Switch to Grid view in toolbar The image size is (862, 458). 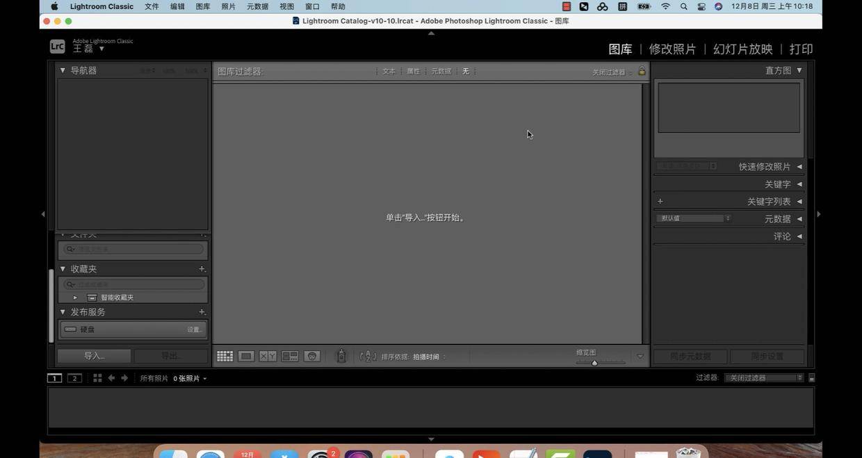tap(225, 357)
